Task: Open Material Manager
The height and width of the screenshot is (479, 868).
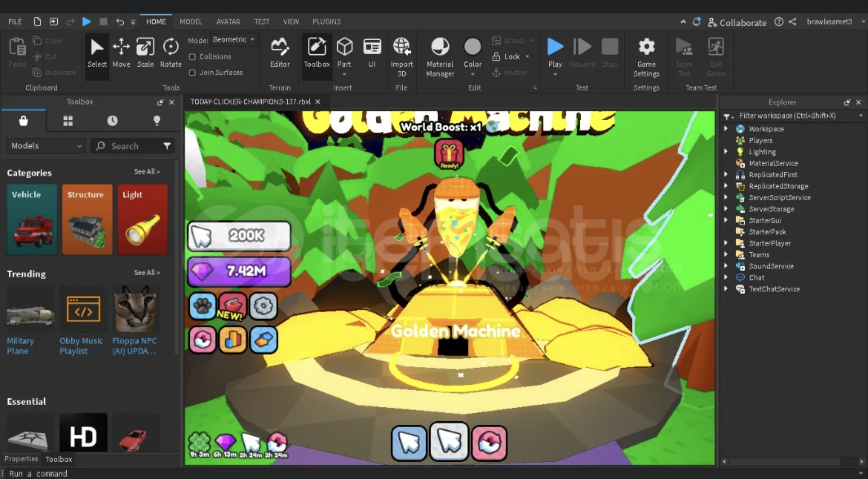Action: coord(440,57)
